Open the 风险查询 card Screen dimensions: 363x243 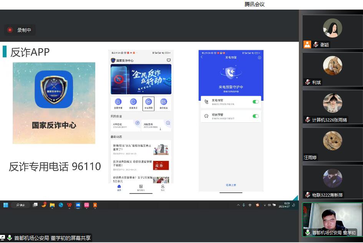156,125
